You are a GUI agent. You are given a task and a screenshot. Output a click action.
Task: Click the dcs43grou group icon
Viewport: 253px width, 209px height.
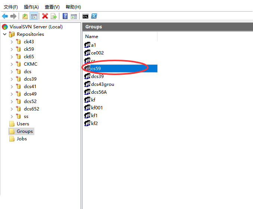(87, 84)
